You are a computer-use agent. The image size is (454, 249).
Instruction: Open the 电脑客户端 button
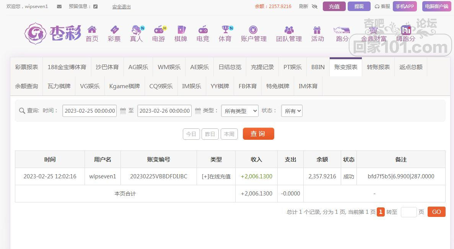click(x=437, y=6)
